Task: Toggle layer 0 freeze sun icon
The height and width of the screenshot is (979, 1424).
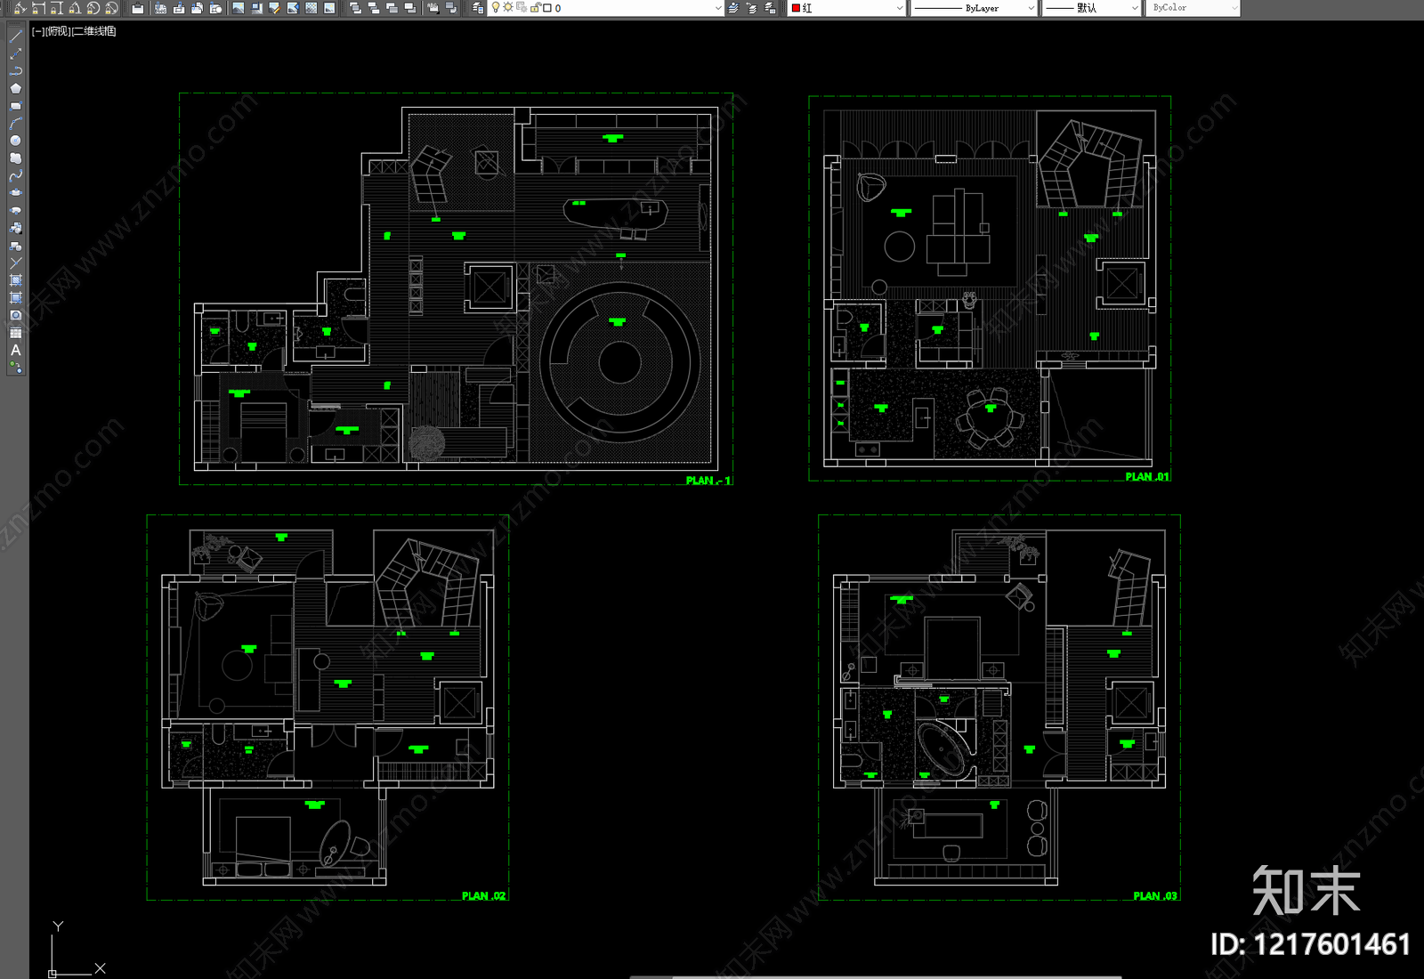Action: (x=508, y=8)
